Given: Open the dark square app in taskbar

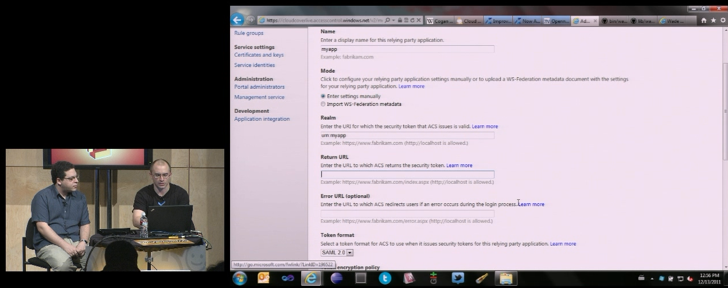Looking at the screenshot, I should pyautogui.click(x=361, y=278).
